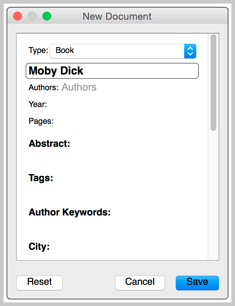Click the green zoom window button
Screen dimensions: 235x306
47,16
